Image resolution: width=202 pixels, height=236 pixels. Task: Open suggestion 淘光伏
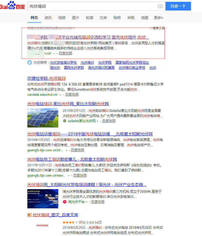click(55, 68)
